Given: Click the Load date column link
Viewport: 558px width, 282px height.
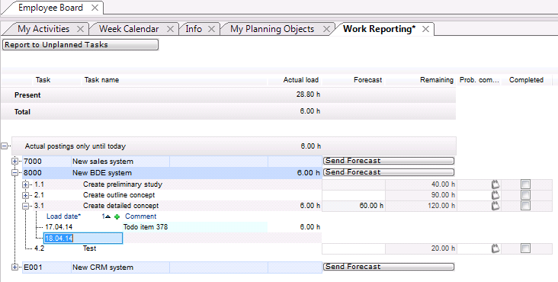Looking at the screenshot, I should point(63,216).
